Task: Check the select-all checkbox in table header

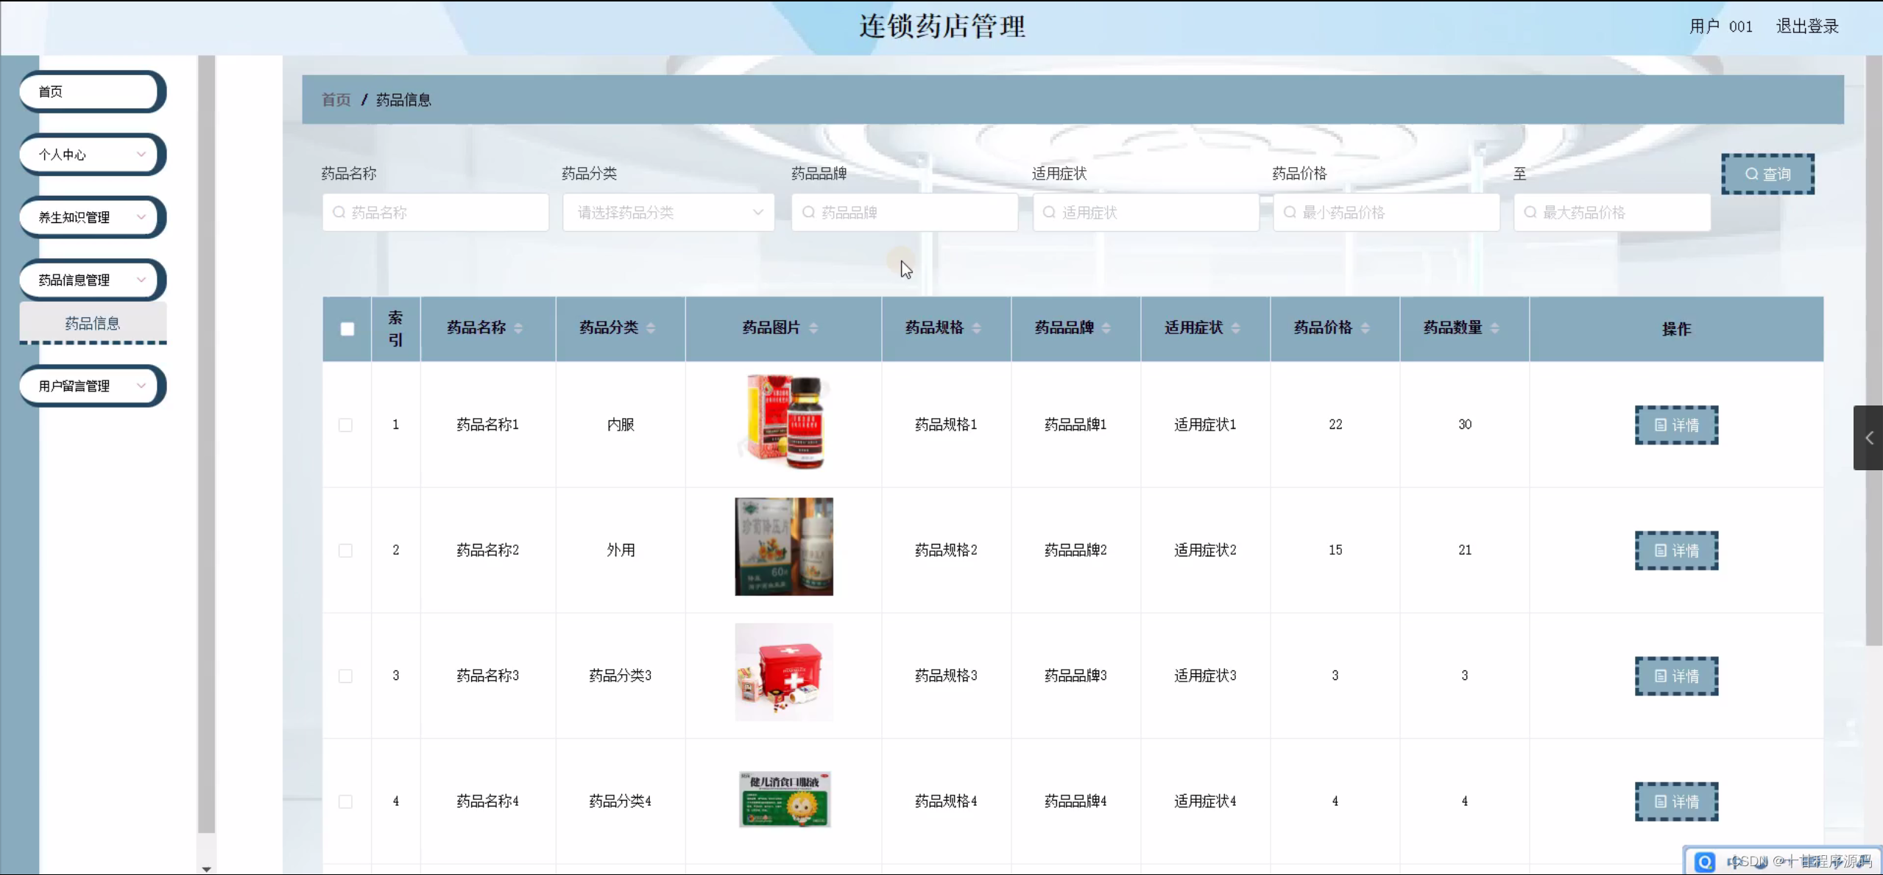Action: point(347,329)
